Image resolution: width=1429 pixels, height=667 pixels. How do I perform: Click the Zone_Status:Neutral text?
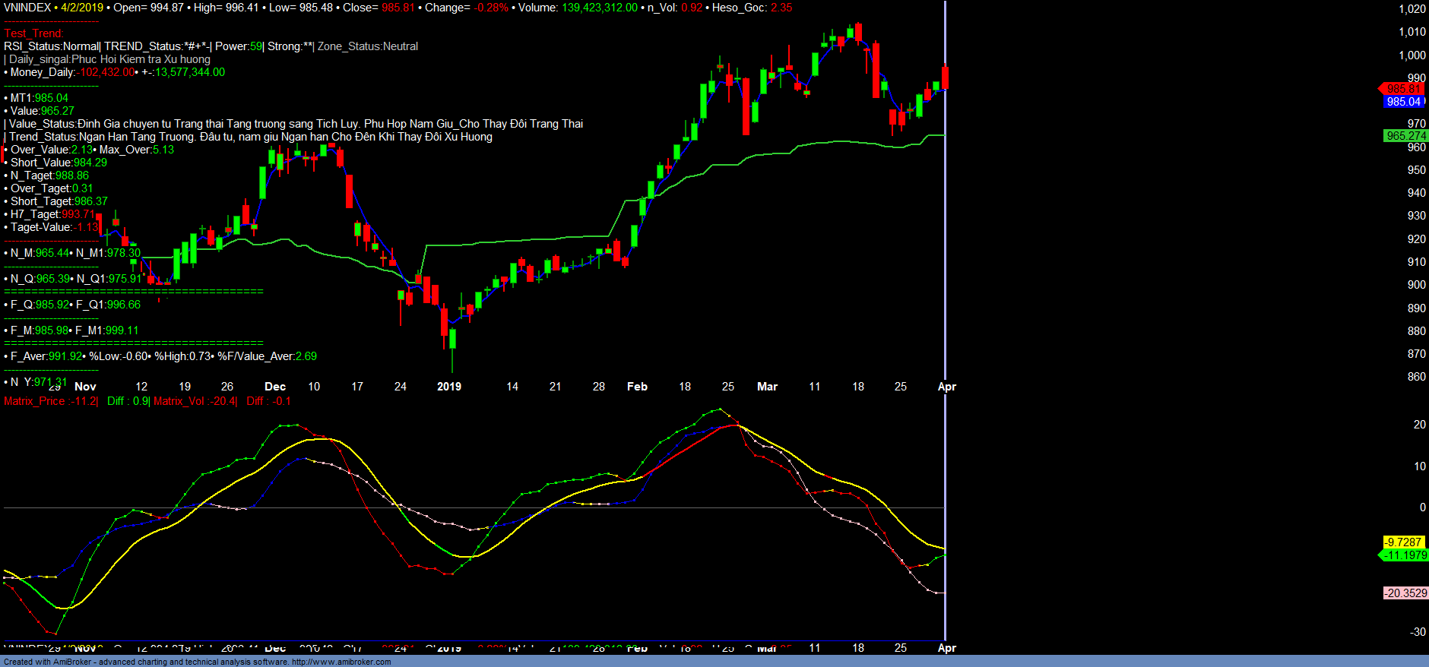[x=368, y=46]
